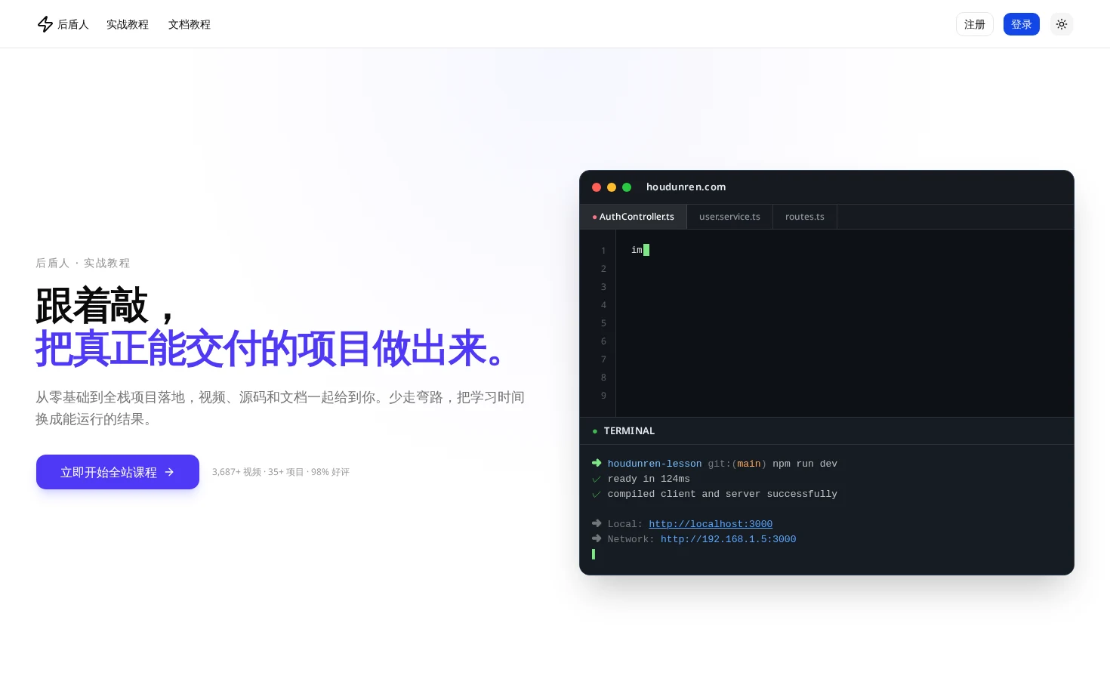Click the 注册 button
1110x697 pixels.
974,24
